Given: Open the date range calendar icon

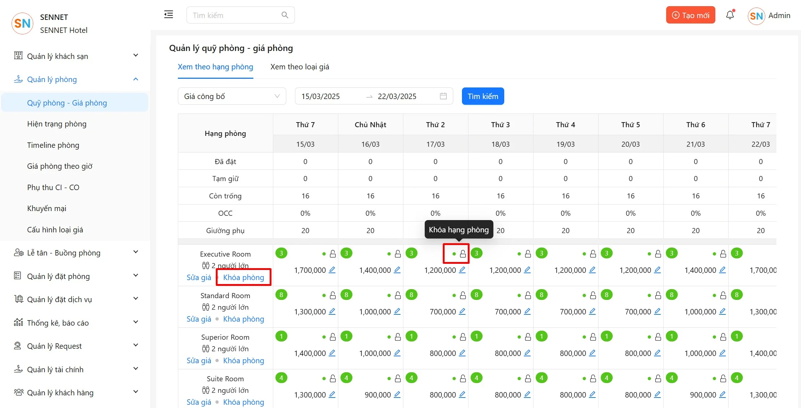Looking at the screenshot, I should [443, 96].
